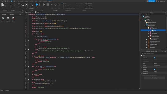Click the new file icon in title bar
The height and width of the screenshot is (94, 167).
pyautogui.click(x=5, y=1)
